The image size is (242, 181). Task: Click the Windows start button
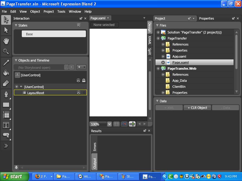(x=15, y=176)
